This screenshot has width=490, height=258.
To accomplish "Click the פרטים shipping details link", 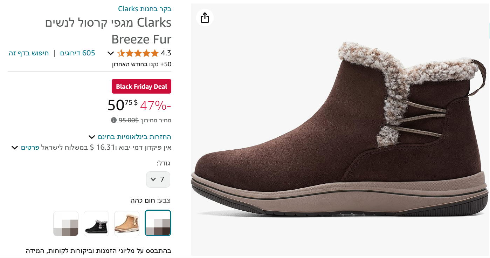I will (x=30, y=148).
